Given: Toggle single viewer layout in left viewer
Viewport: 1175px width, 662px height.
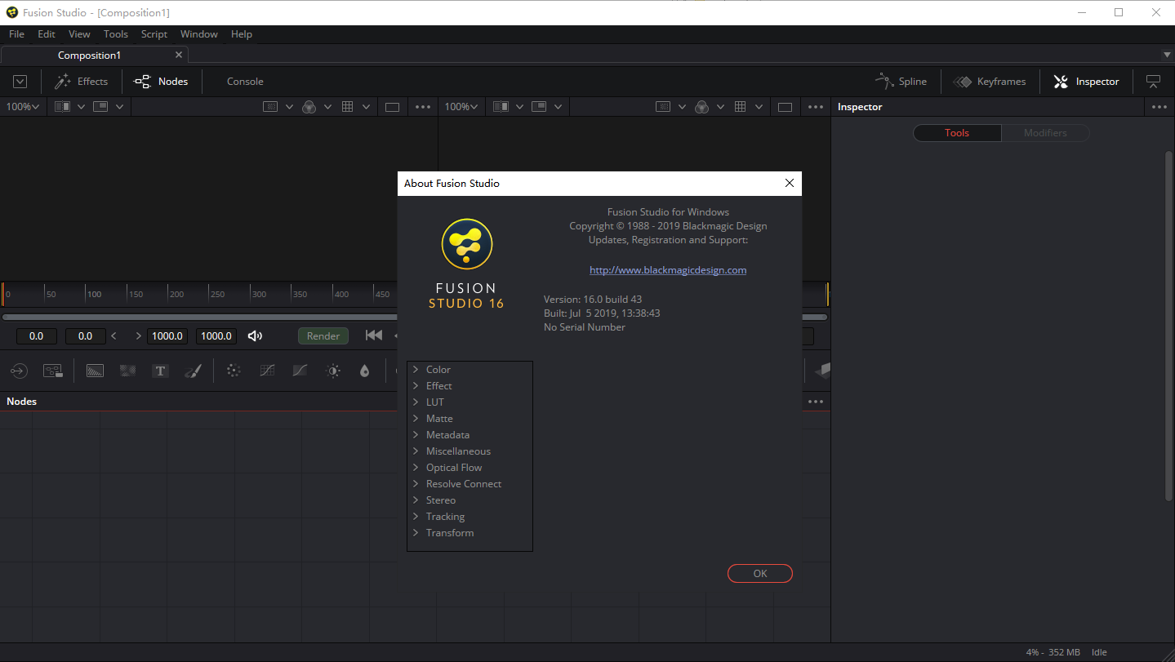Looking at the screenshot, I should click(392, 107).
